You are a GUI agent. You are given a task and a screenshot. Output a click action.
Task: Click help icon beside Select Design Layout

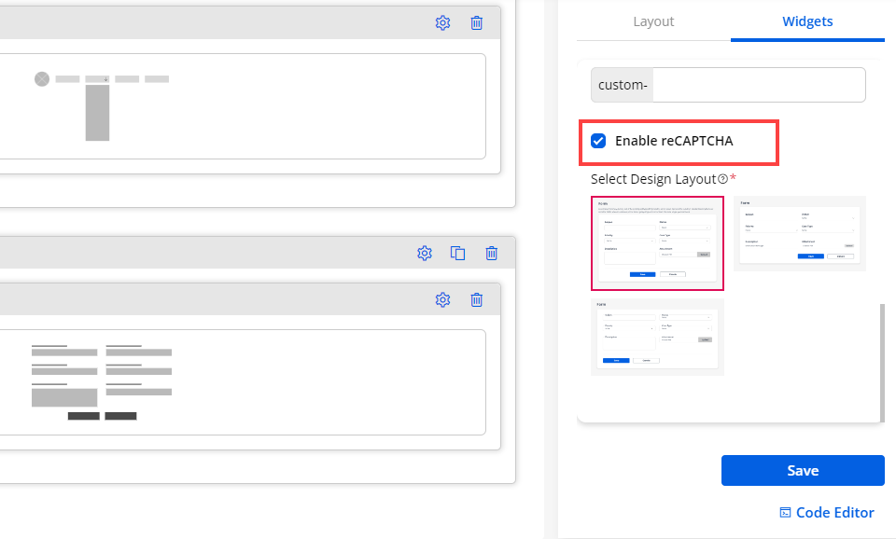(x=722, y=179)
